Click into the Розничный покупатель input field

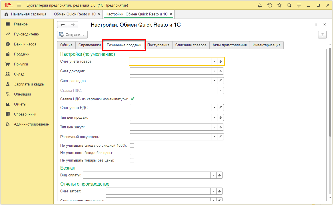point(171,137)
